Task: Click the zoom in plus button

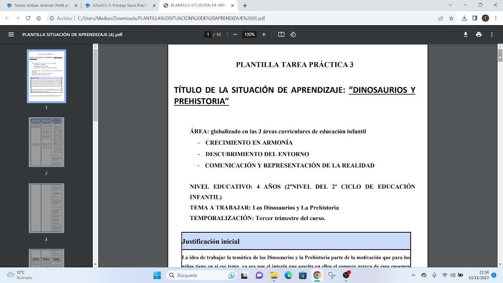Action: tap(264, 35)
